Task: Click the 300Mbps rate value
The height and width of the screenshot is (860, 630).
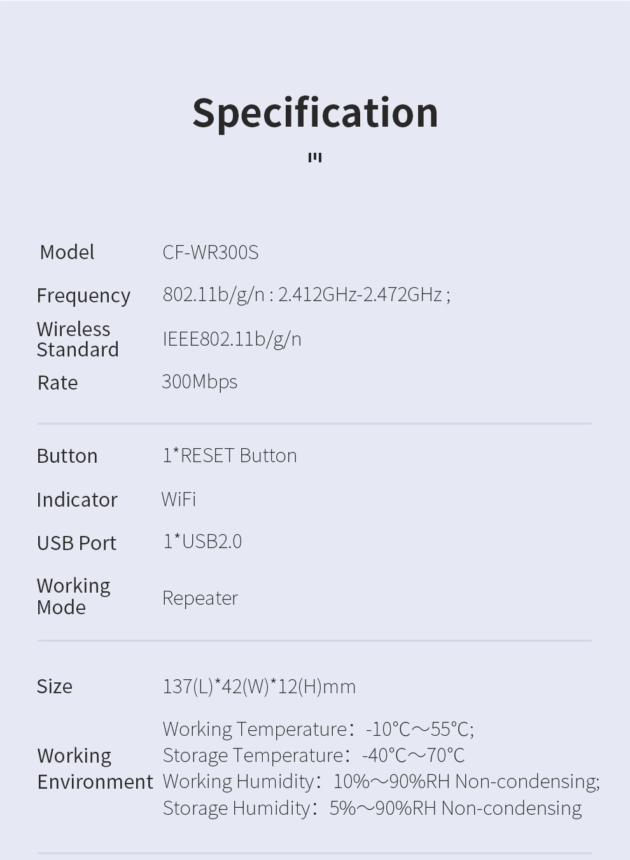Action: pos(199,381)
